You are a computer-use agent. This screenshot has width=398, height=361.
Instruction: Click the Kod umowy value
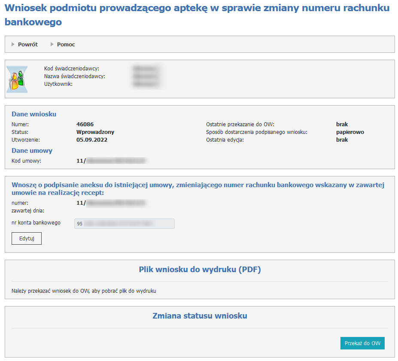point(111,161)
